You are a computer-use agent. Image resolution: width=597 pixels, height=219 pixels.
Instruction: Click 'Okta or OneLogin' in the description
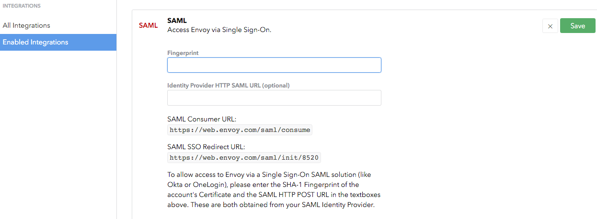tap(194, 185)
